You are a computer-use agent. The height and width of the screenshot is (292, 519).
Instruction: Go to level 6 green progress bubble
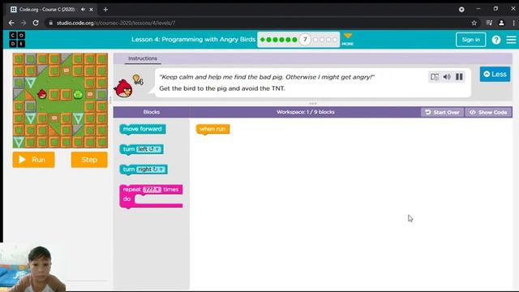tap(294, 40)
